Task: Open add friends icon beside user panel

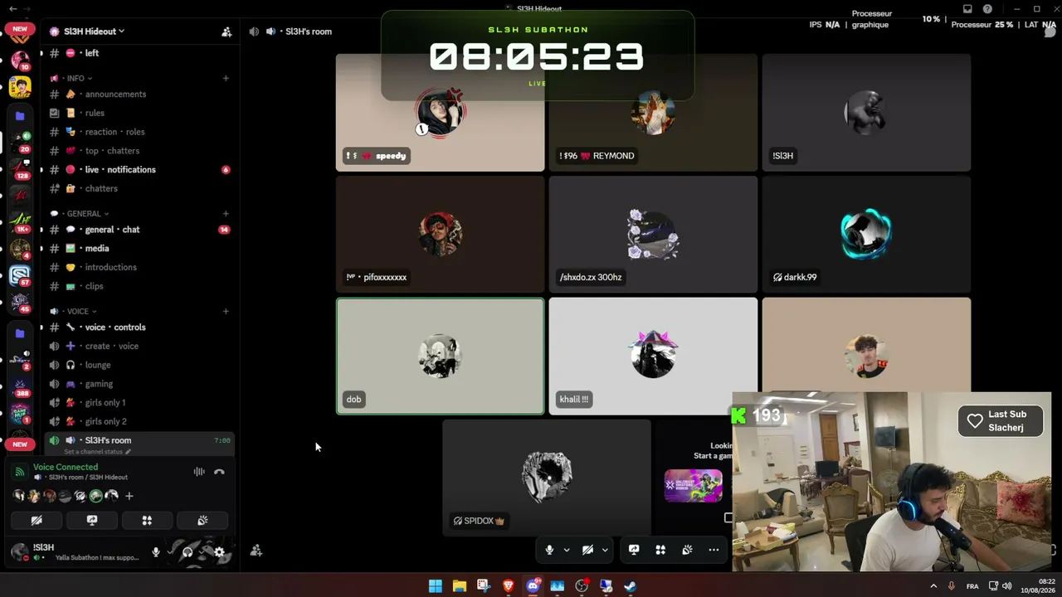Action: [256, 551]
